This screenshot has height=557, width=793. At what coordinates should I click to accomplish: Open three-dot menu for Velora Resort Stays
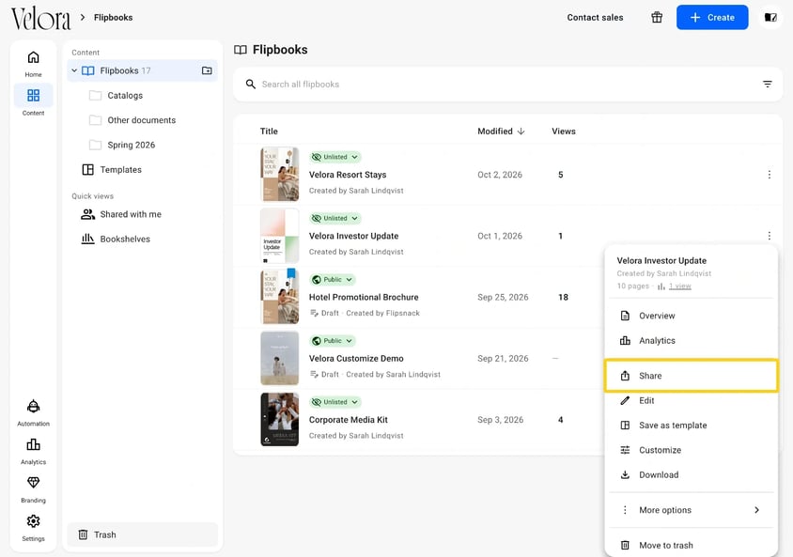pos(769,175)
